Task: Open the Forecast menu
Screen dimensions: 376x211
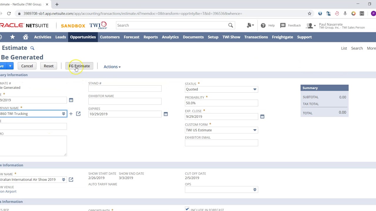Action: point(132,37)
